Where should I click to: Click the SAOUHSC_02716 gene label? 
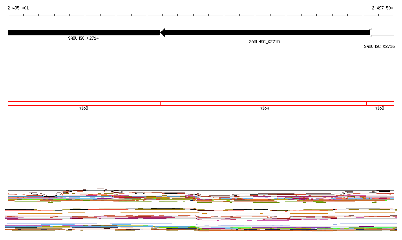coord(379,47)
